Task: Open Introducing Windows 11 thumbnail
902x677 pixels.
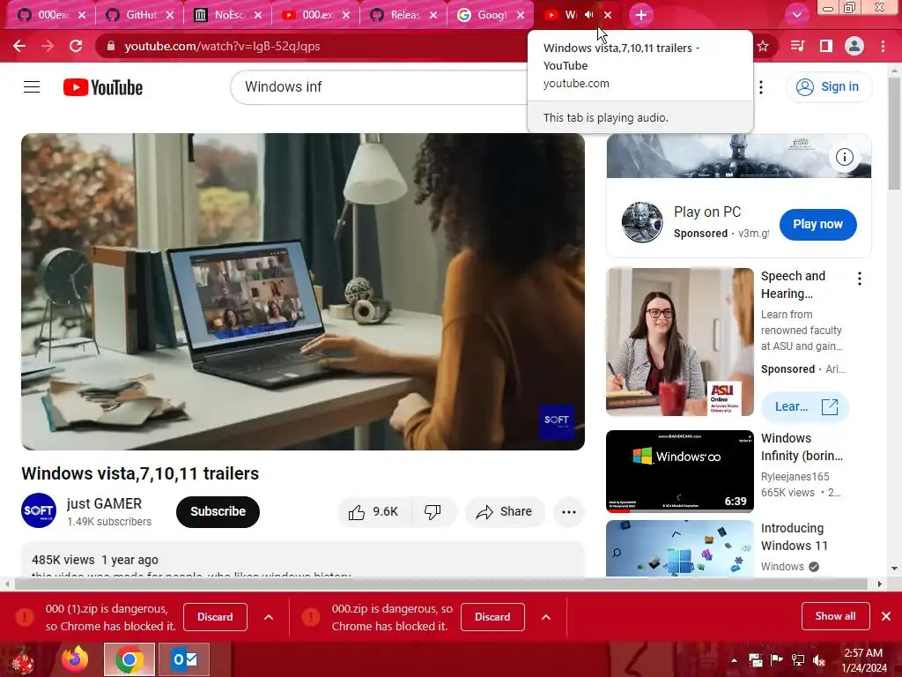Action: [680, 548]
